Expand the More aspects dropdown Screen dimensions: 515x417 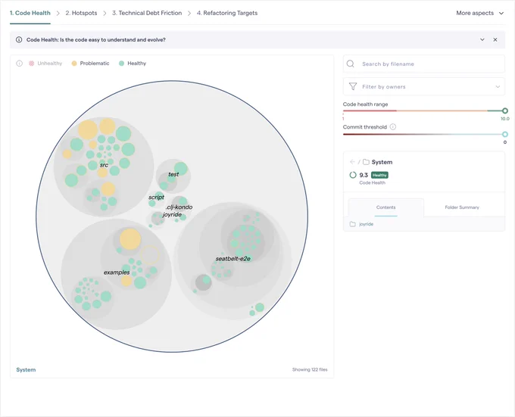[x=479, y=13]
